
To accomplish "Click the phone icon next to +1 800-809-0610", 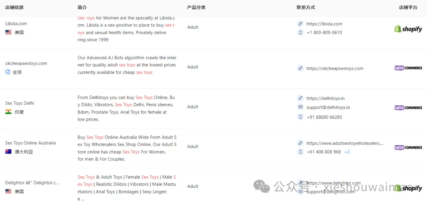I will [300, 33].
